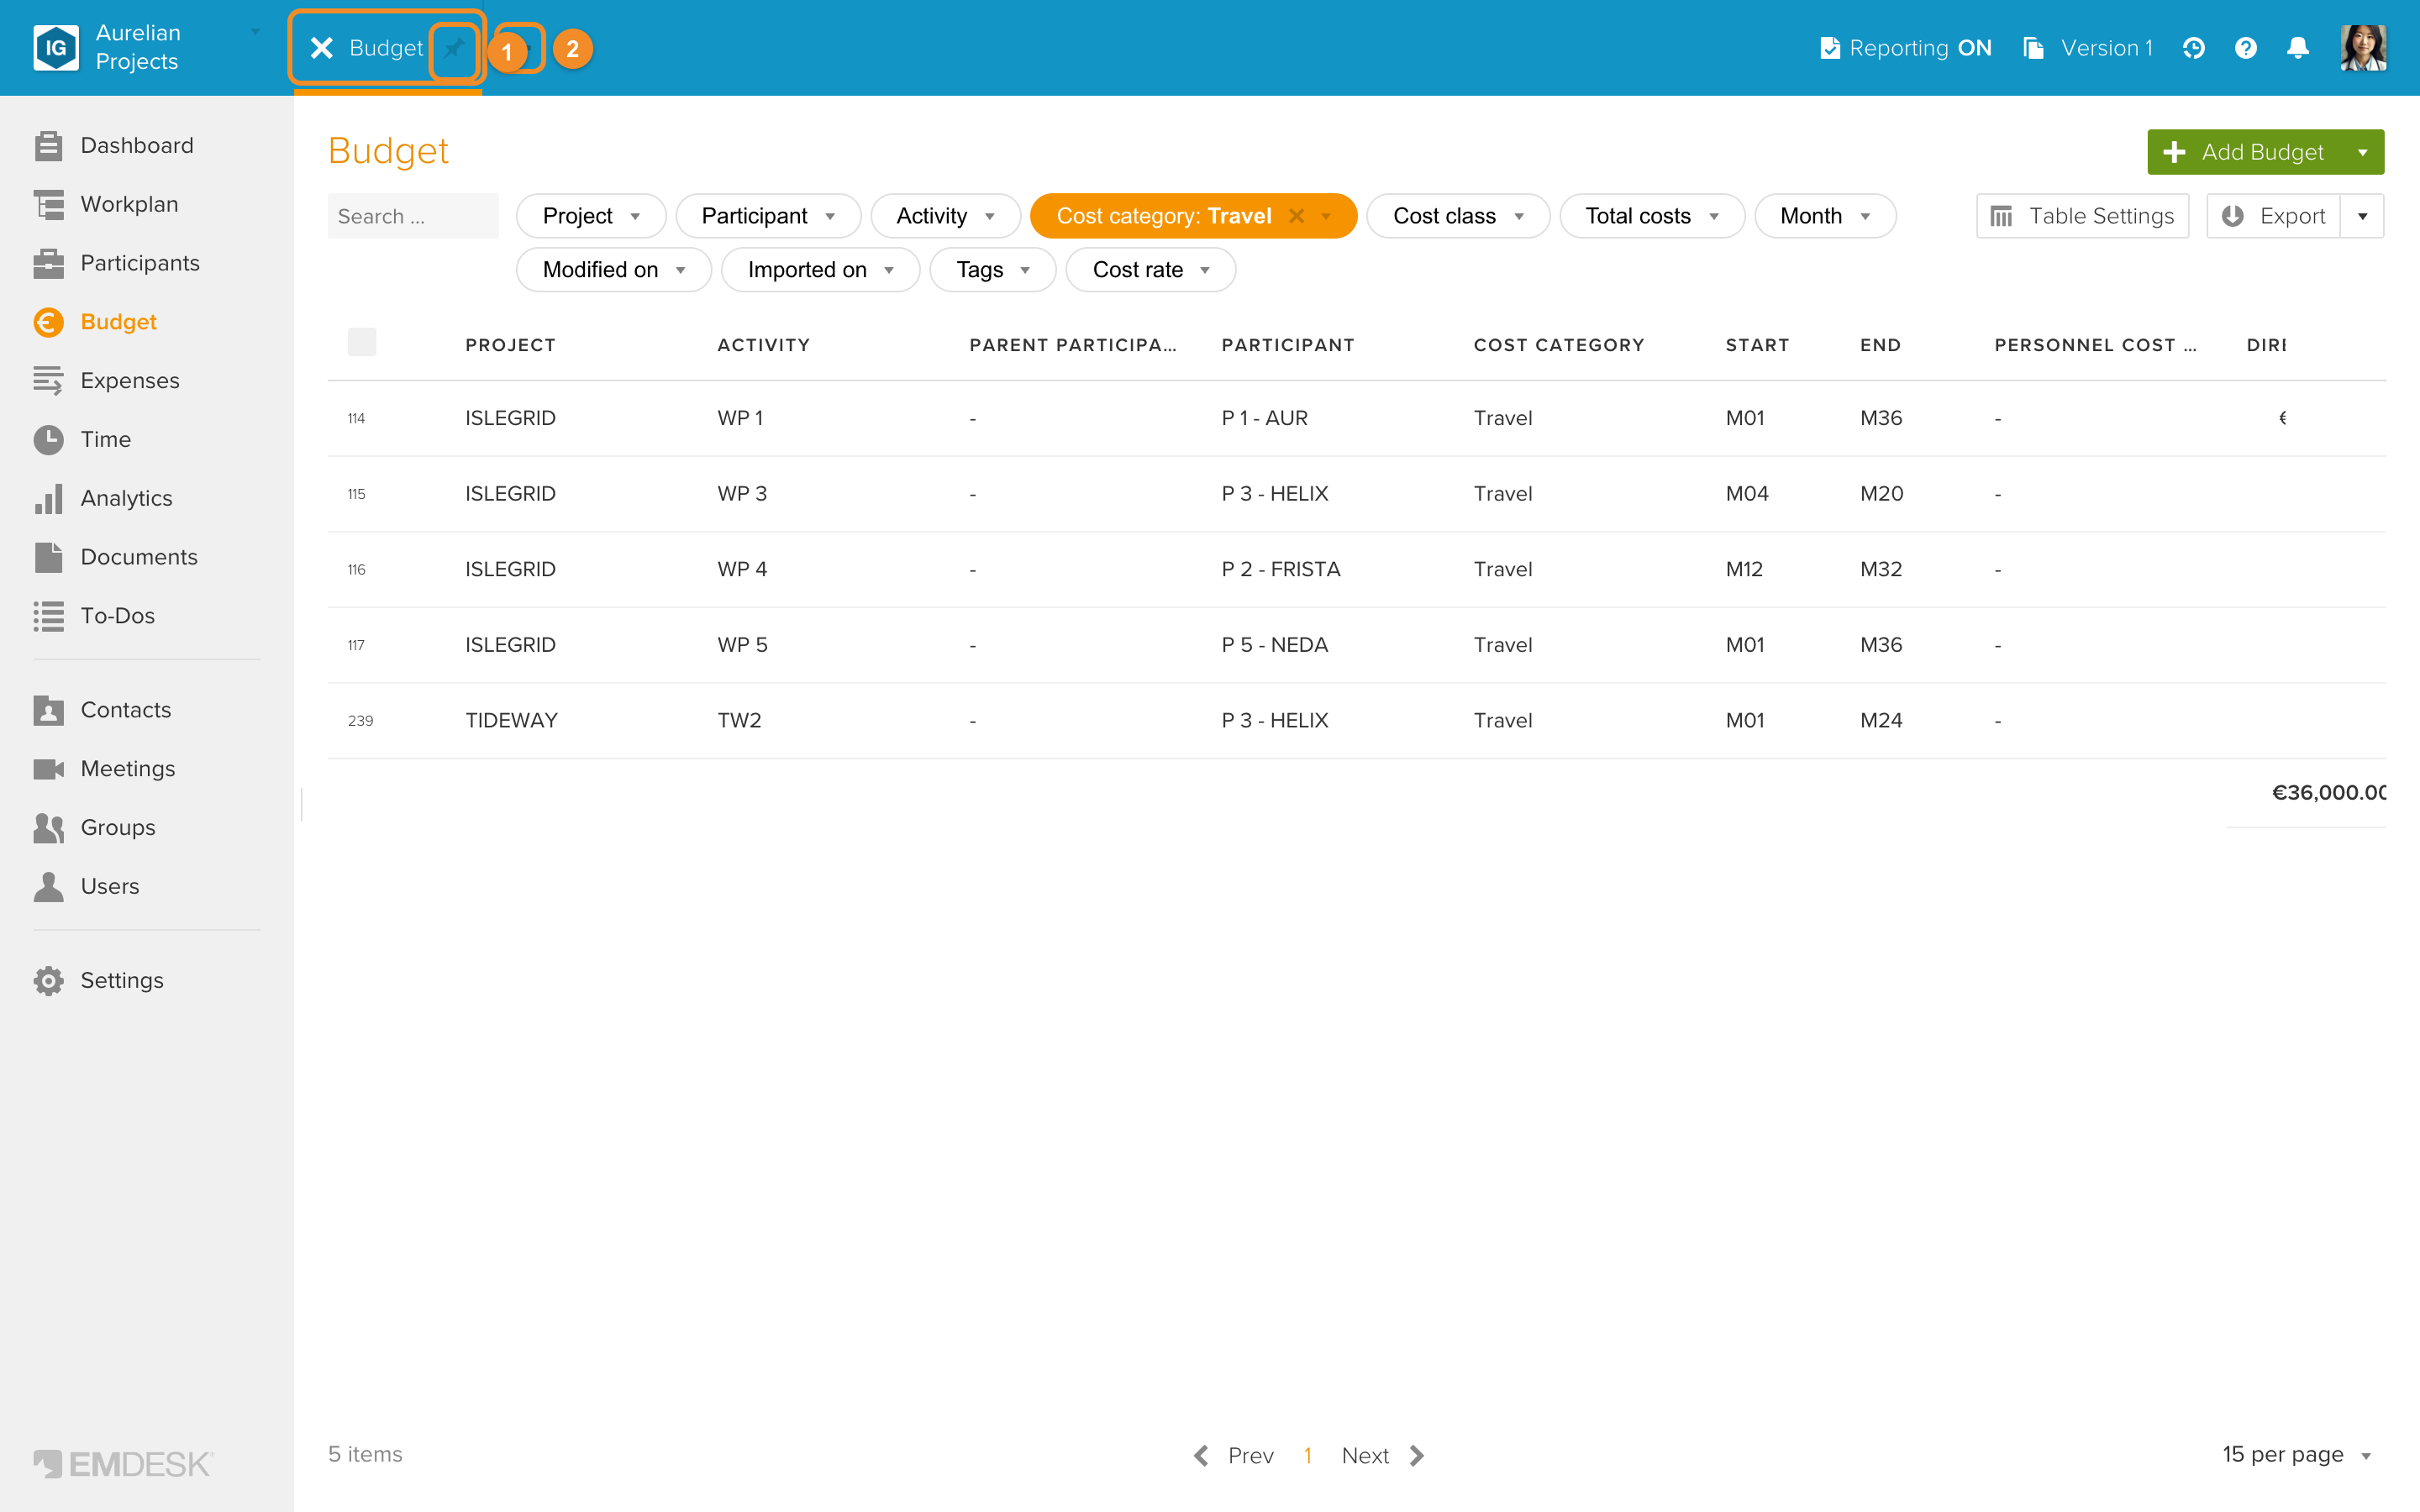Open user profile avatar
Viewport: 2420px width, 1512px height.
point(2363,48)
